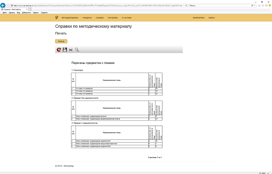Expand the address bar dropdown arrow
Screen dimensions: 272x174
(184, 6)
